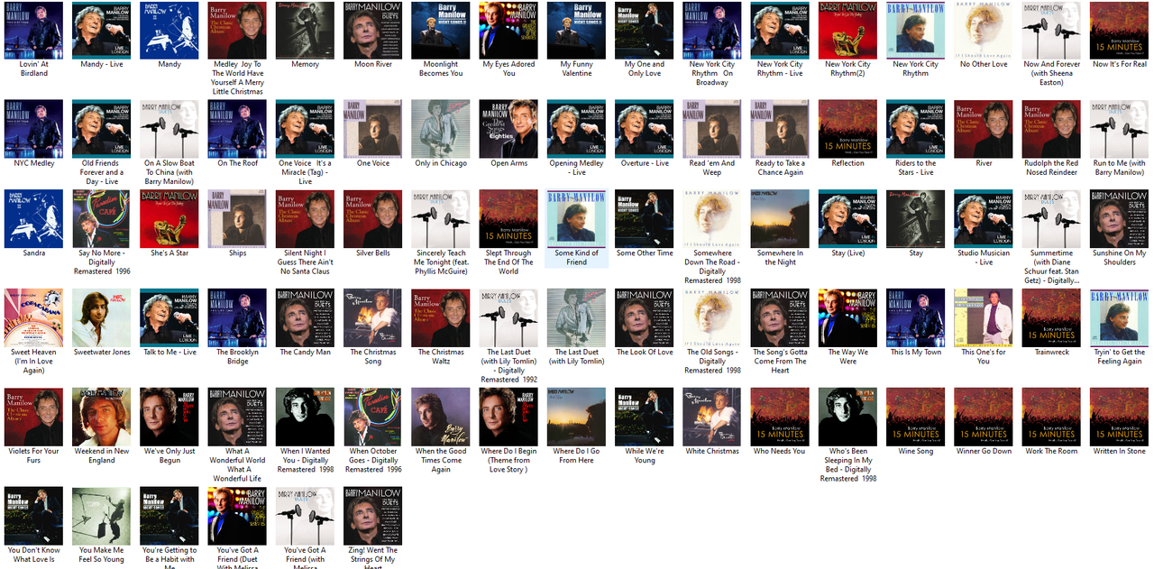Select the Overture - Live file

(644, 129)
